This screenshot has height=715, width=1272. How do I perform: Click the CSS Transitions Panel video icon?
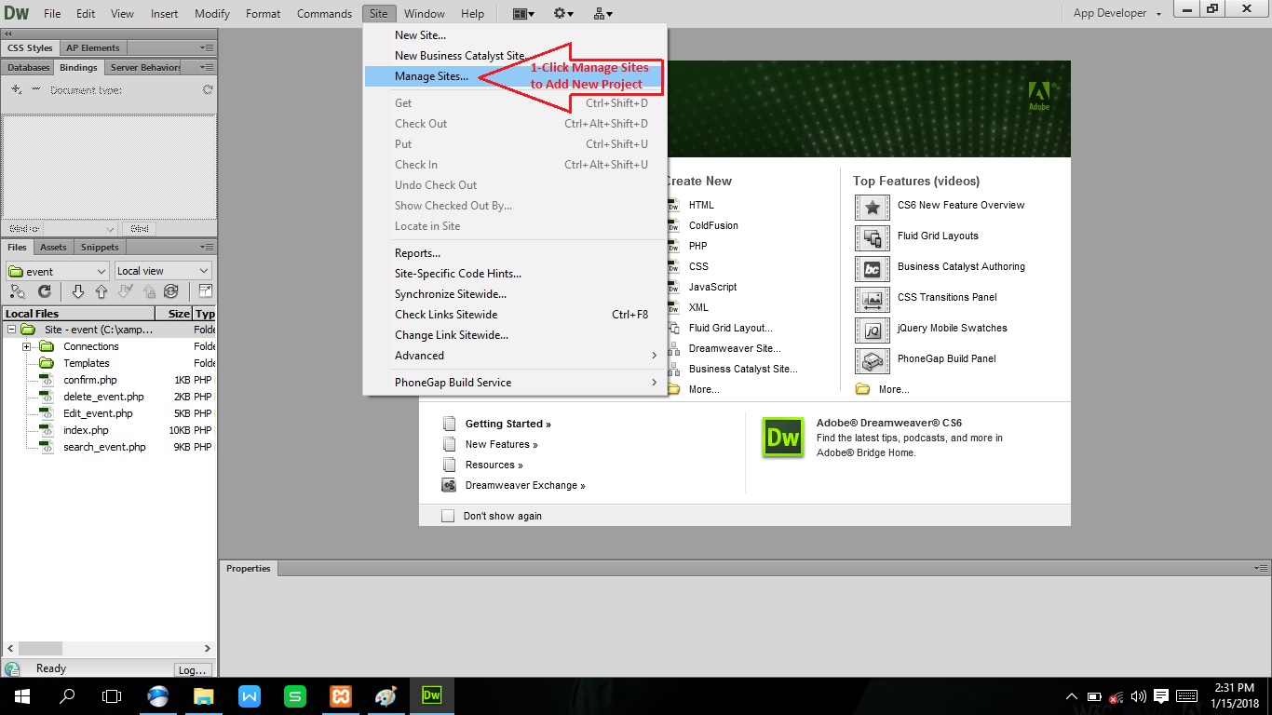click(x=873, y=299)
